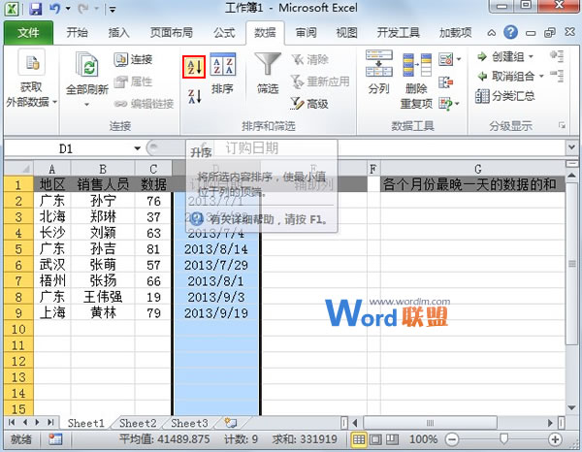Click the zoom out minus button
Viewport: 582px width, 452px height.
[452, 439]
